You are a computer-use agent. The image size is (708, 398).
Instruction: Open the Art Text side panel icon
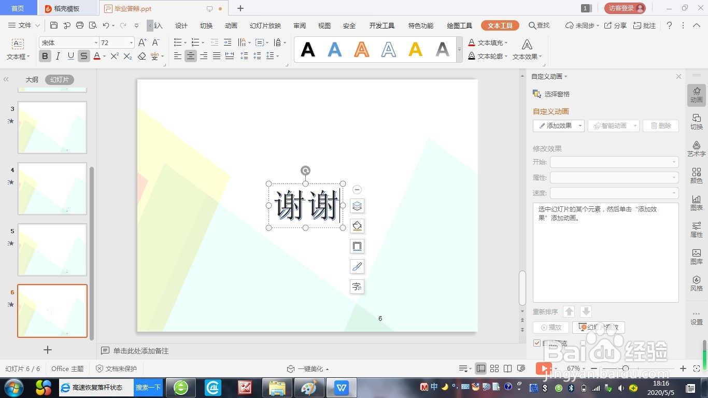pyautogui.click(x=697, y=149)
